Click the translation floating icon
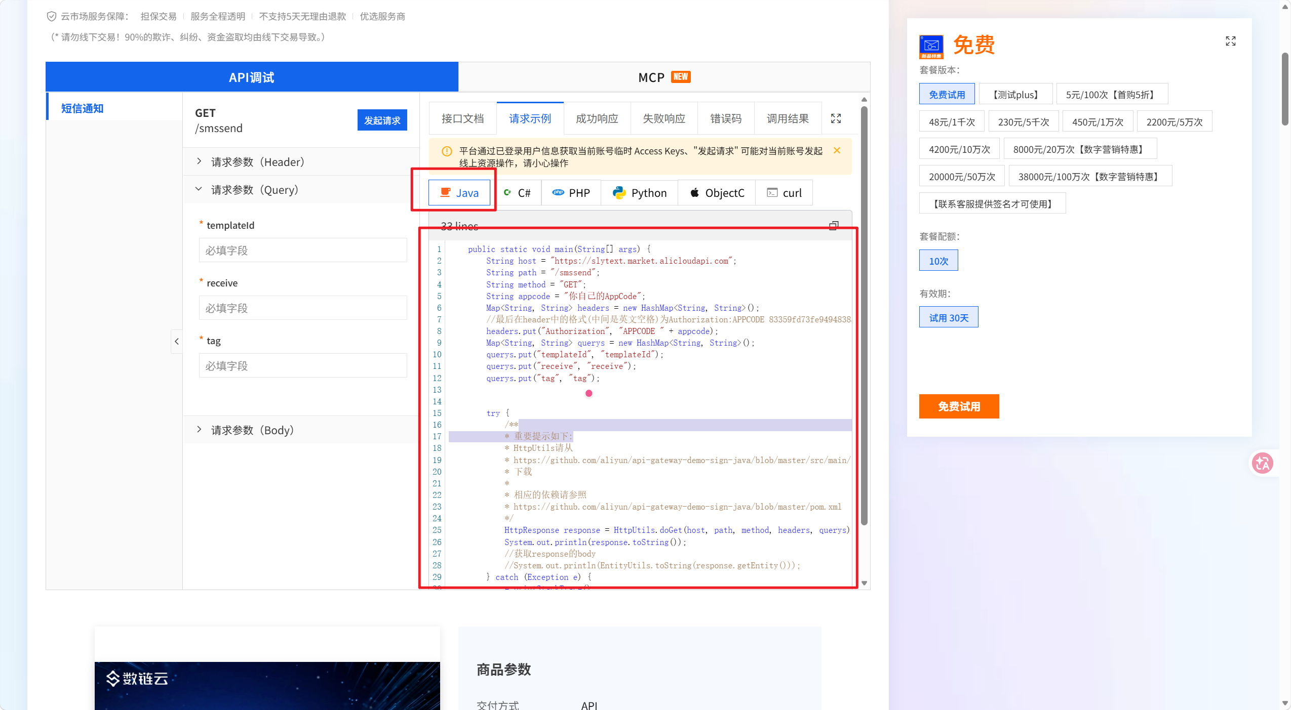Viewport: 1291px width, 710px height. (1262, 463)
